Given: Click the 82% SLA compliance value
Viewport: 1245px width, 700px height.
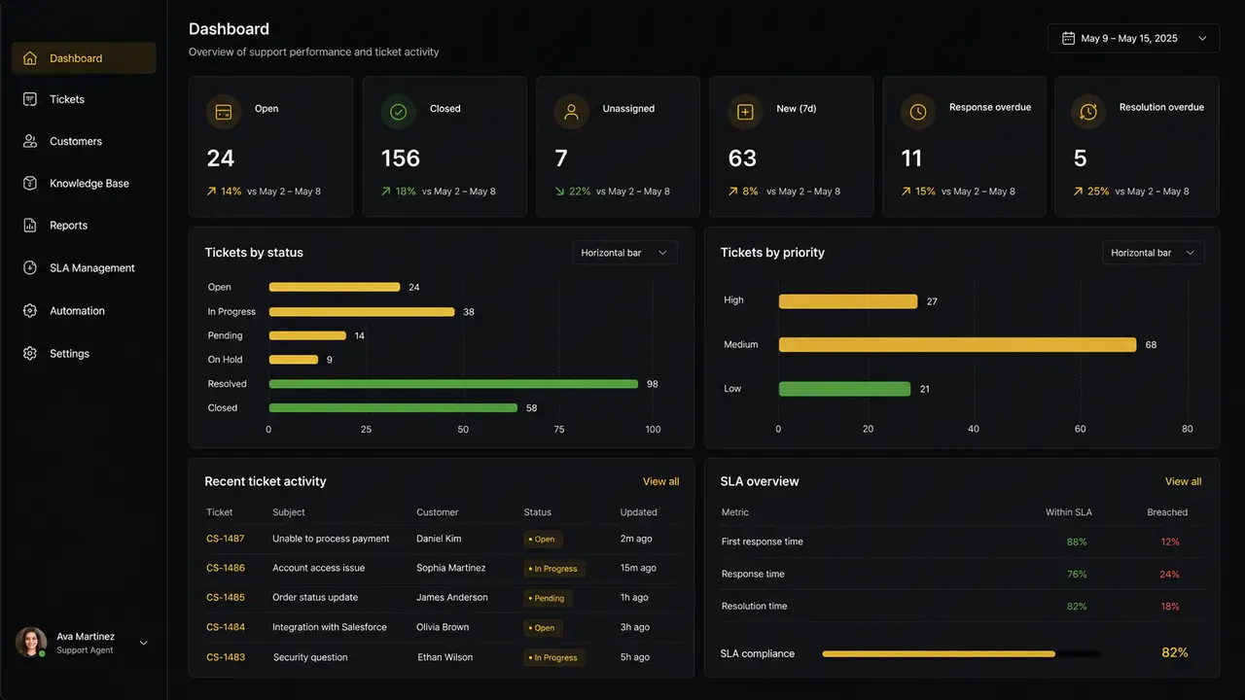Looking at the screenshot, I should click(1175, 652).
